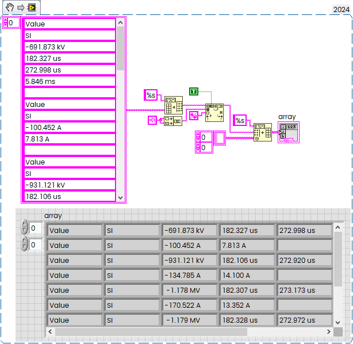The height and width of the screenshot is (344, 353).
Task: Click the string constant's index stepper
Action: coord(5,22)
